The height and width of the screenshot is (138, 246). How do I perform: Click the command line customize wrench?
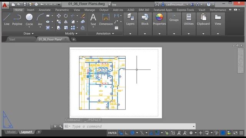60,127
